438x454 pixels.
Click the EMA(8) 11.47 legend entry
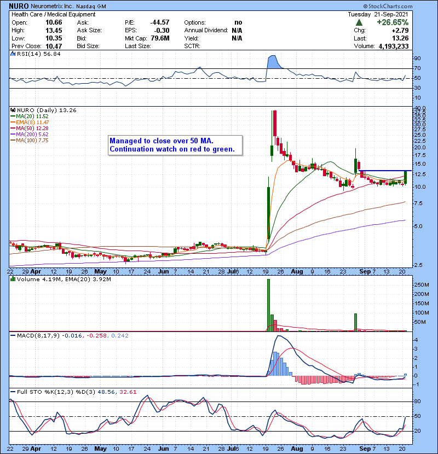(x=30, y=122)
